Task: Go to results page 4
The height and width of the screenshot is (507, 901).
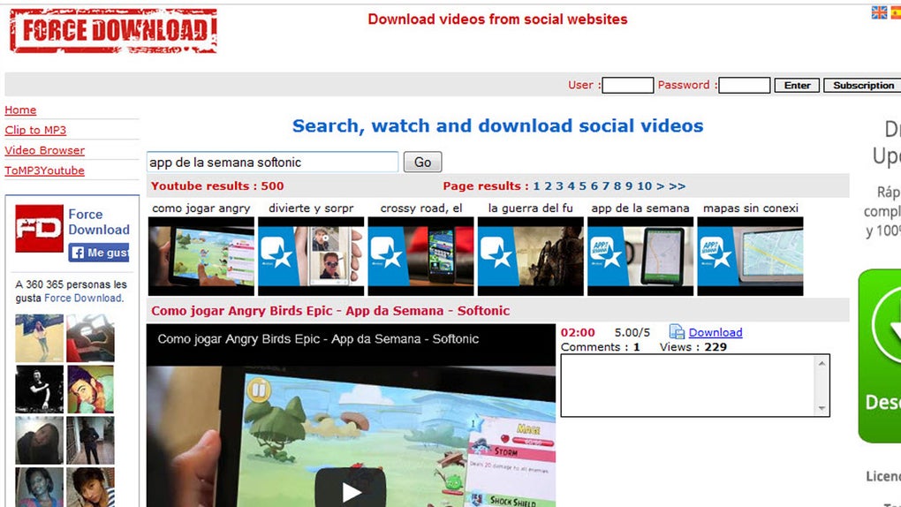Action: coord(572,186)
